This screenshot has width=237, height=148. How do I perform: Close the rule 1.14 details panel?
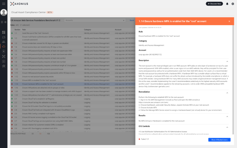229,21
